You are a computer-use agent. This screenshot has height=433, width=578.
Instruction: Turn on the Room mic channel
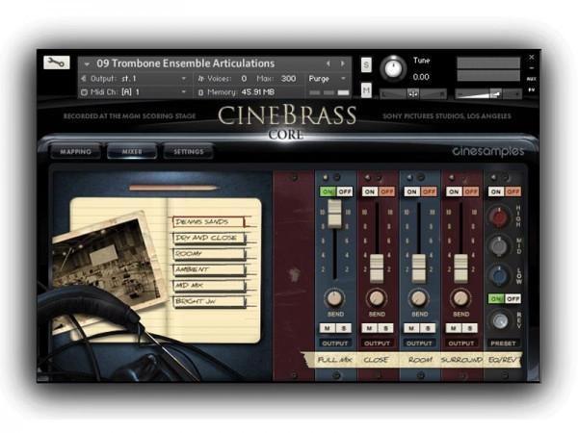411,191
